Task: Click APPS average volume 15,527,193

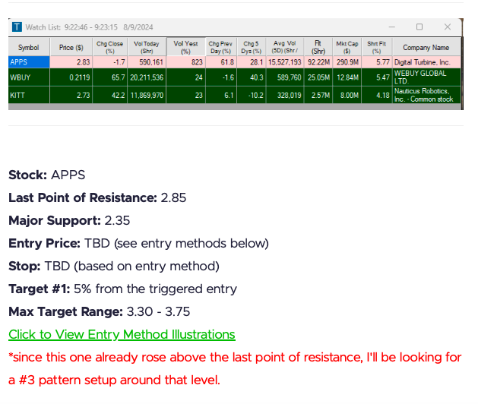Action: (285, 62)
